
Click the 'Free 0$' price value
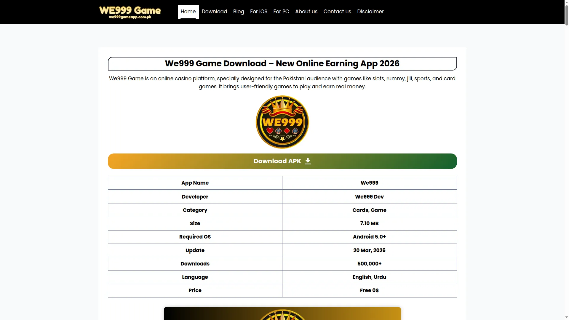(369, 290)
